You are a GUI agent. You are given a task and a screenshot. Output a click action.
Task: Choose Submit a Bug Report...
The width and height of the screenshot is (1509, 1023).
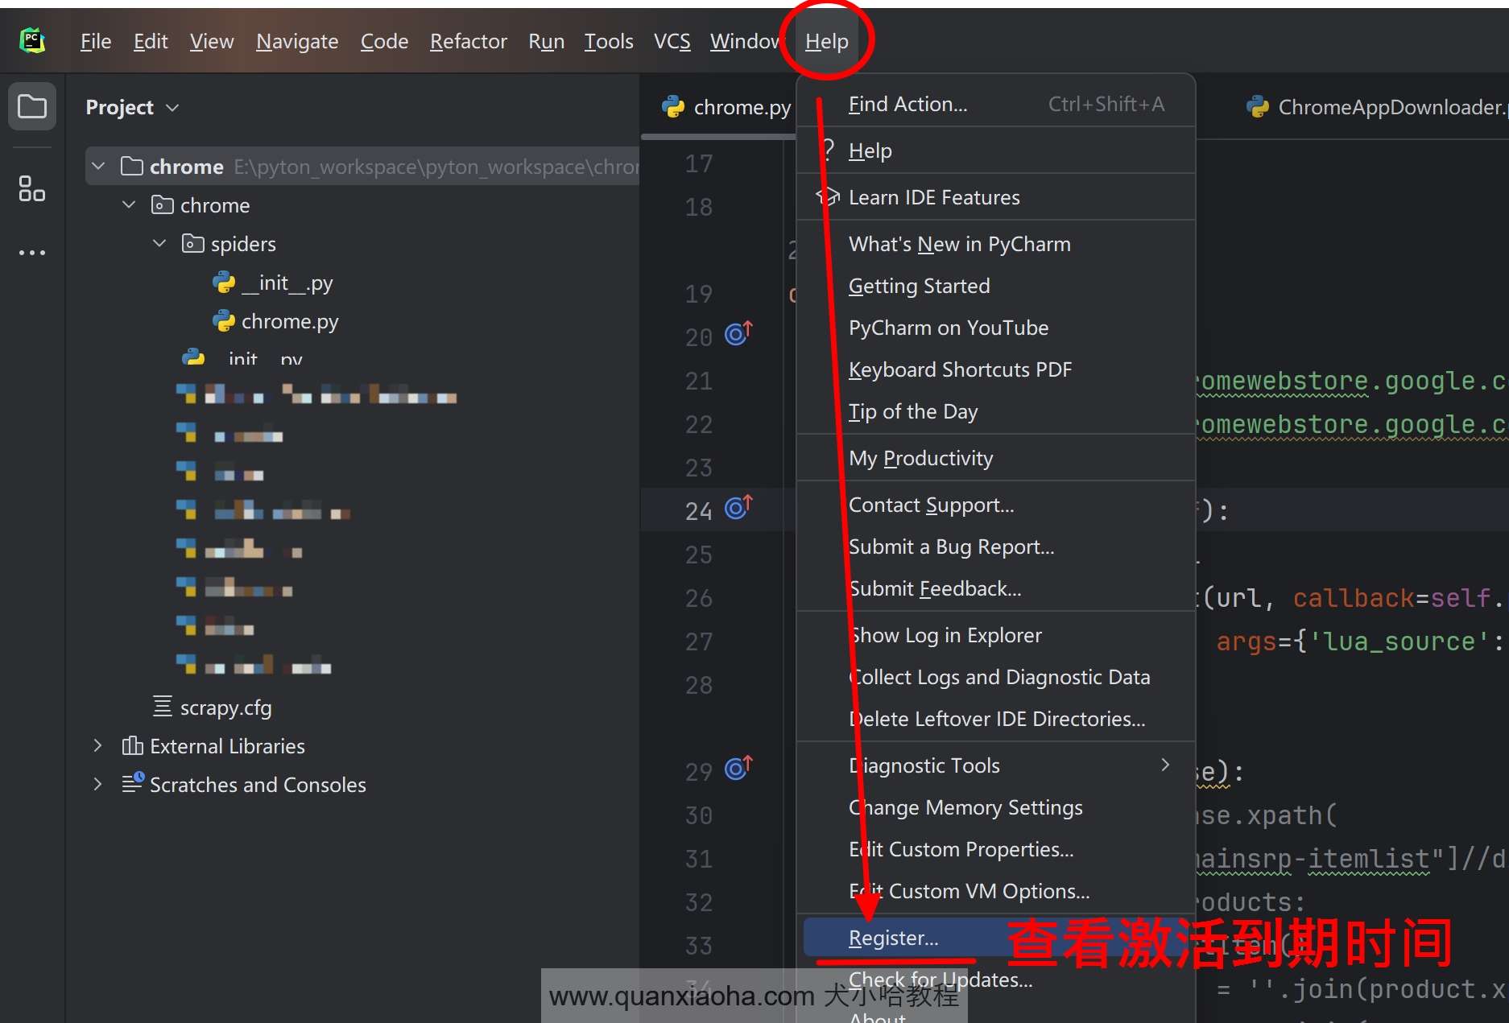996,547
